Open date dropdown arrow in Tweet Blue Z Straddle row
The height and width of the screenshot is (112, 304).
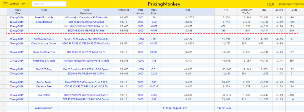point(27,61)
